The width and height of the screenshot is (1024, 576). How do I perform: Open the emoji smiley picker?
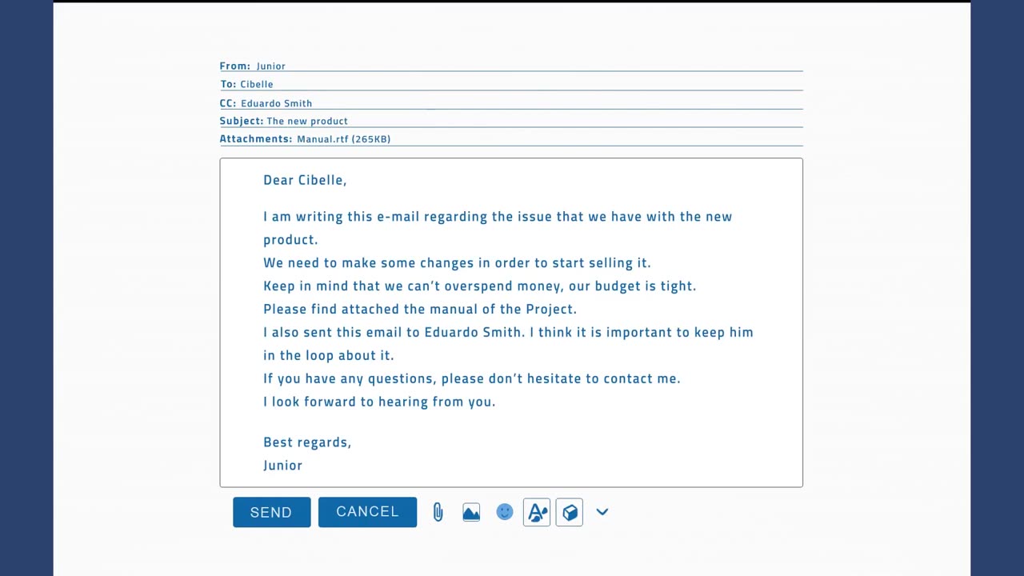[x=504, y=512]
